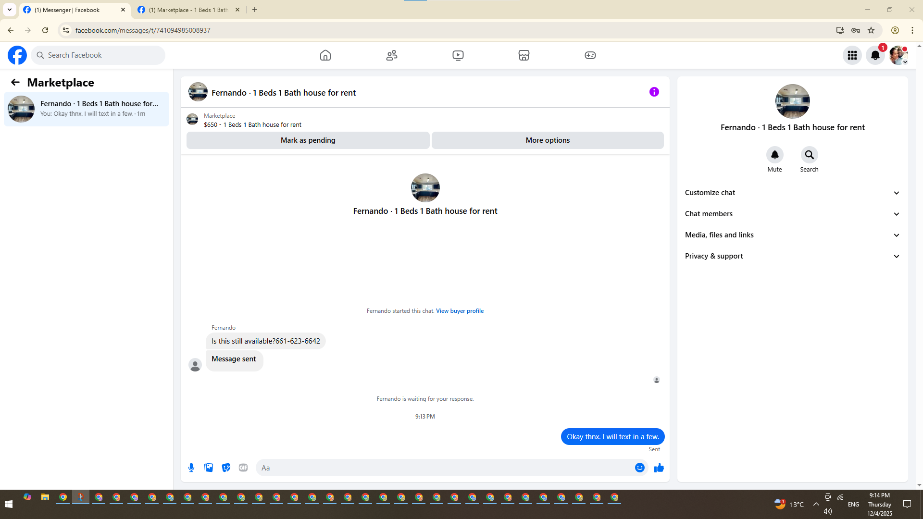Switch to the Marketplace browser tab
923x519 pixels.
tap(187, 10)
